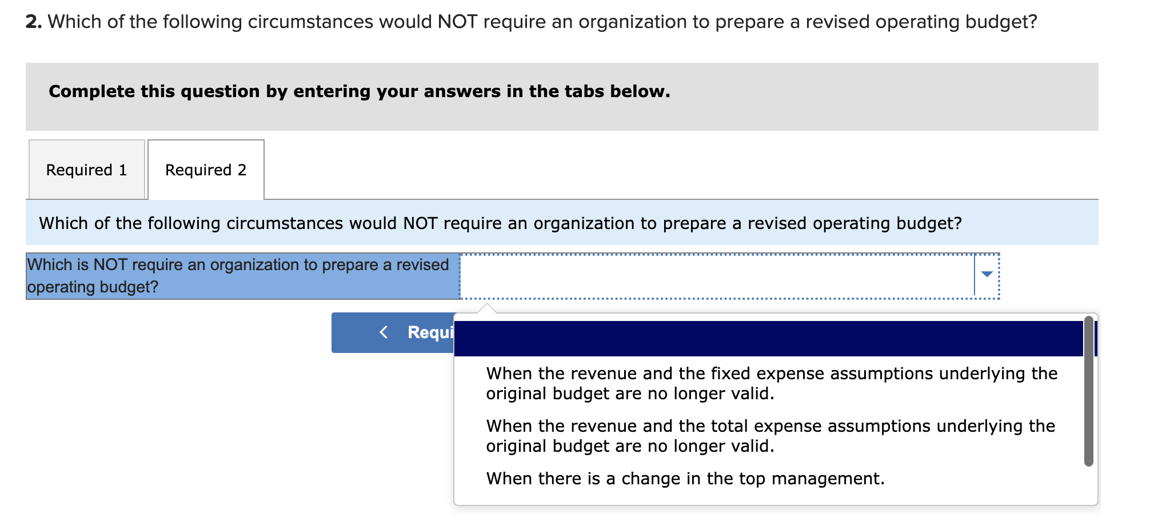
Task: Switch to the Required 1 tab
Action: point(86,170)
